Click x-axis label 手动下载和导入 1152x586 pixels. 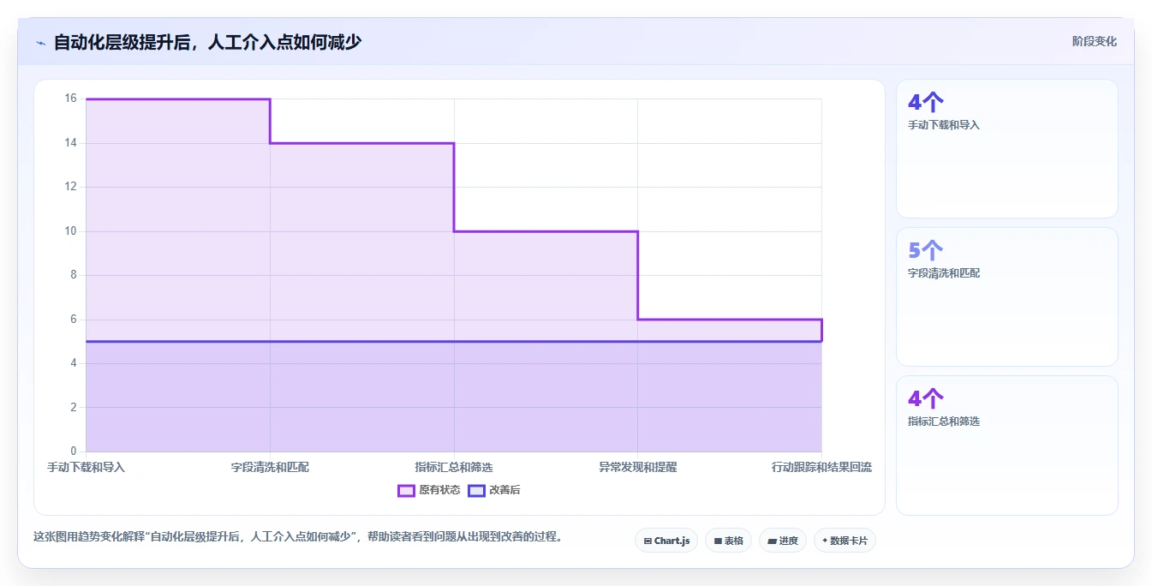[86, 467]
